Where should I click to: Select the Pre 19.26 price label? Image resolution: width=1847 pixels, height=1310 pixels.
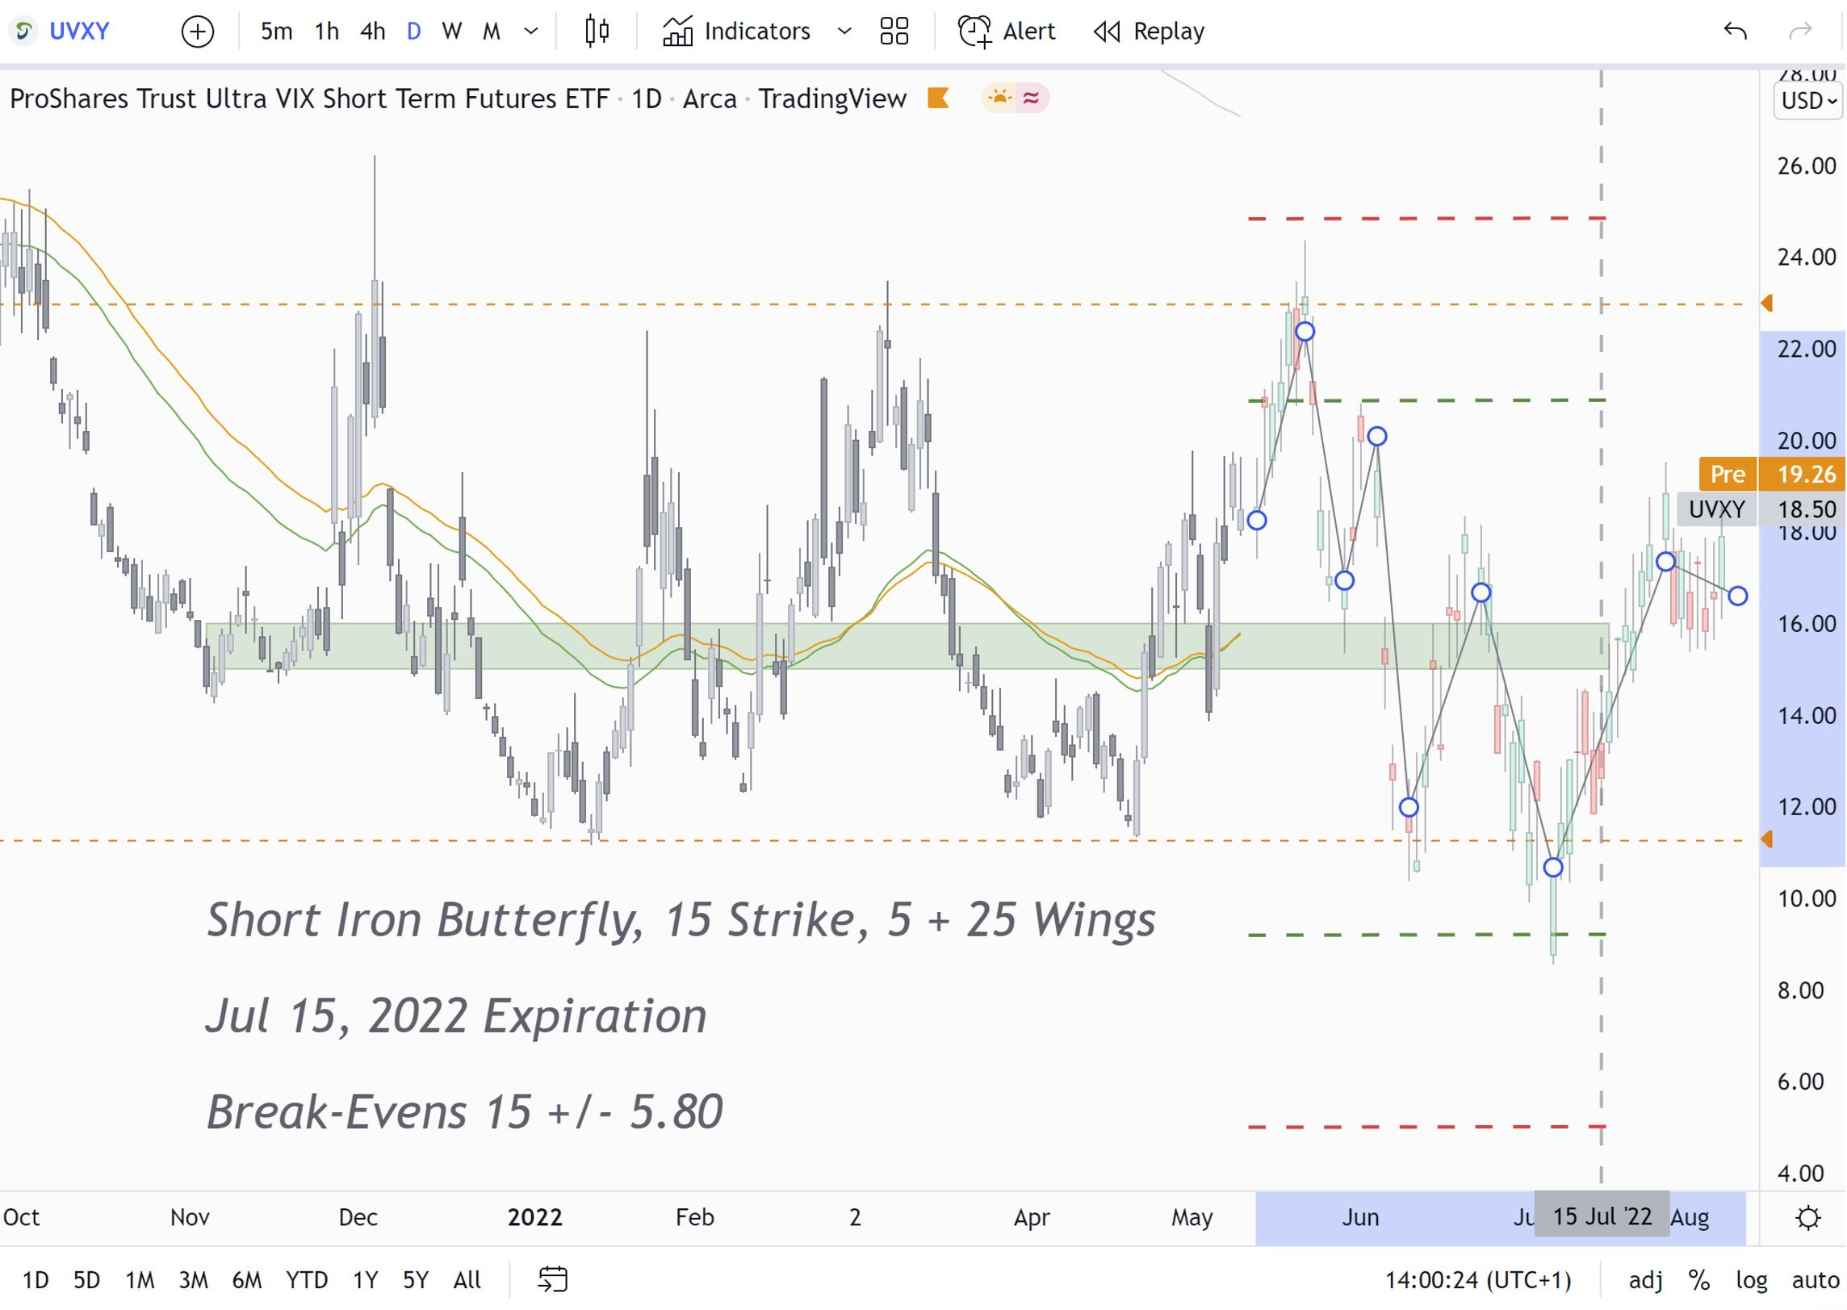click(x=1772, y=475)
